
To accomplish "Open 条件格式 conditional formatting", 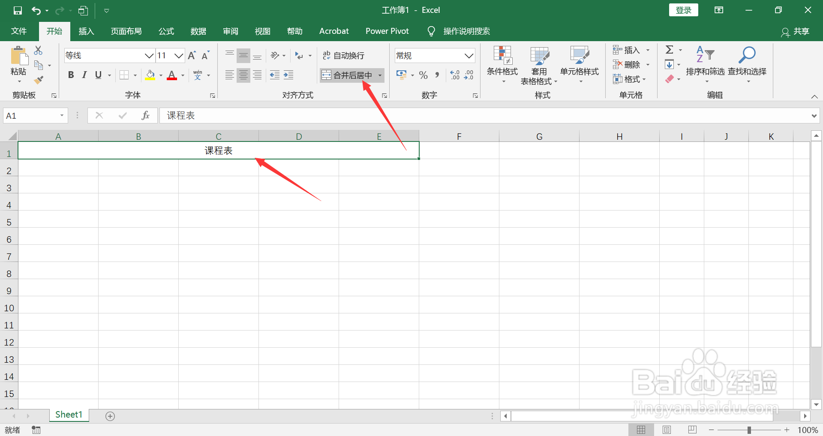I will point(502,64).
